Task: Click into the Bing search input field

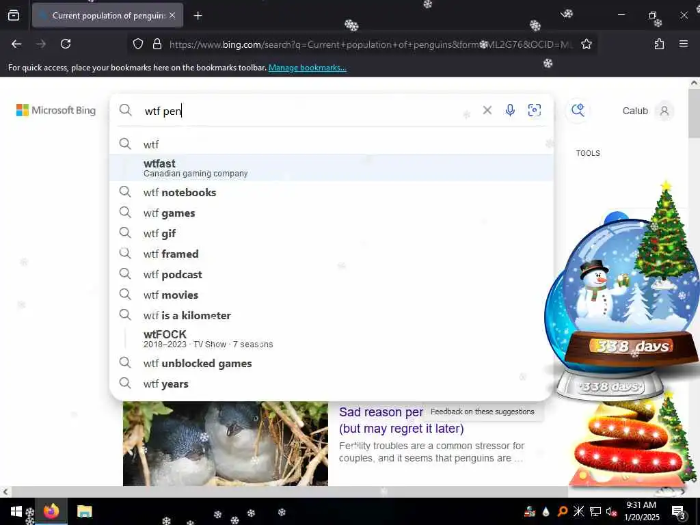Action: (308, 110)
